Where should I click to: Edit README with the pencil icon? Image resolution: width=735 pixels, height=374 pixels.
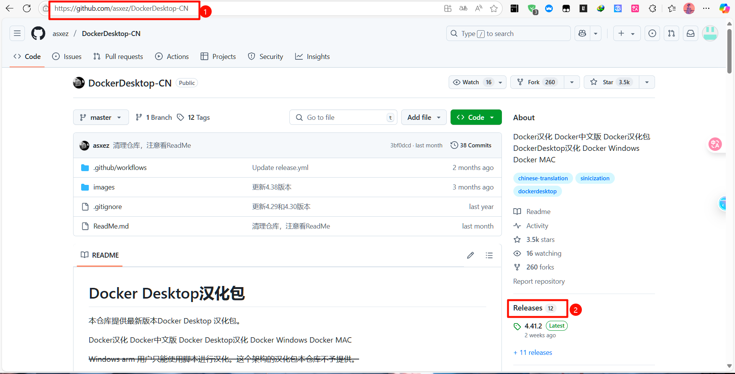470,255
